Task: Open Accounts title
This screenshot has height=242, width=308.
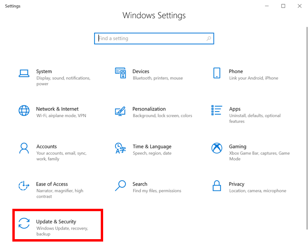Action: pos(47,147)
